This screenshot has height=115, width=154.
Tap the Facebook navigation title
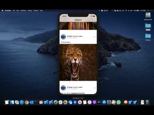point(78,20)
